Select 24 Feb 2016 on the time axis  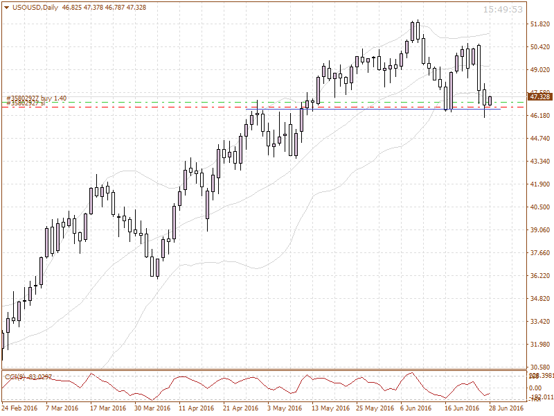click(19, 408)
